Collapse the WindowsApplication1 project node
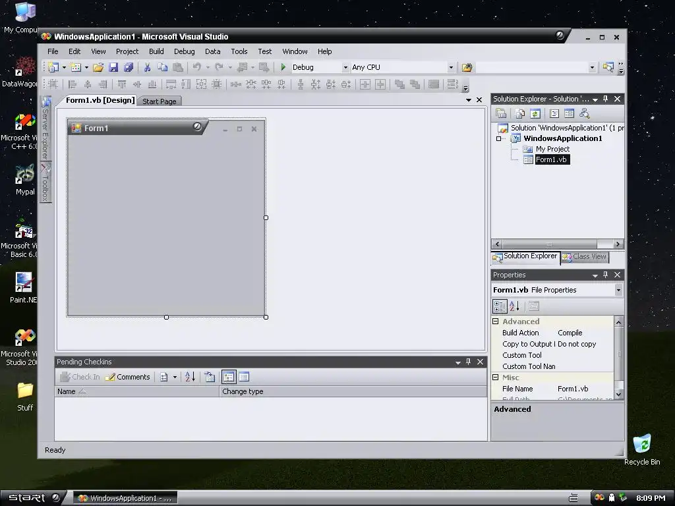Screen dimensions: 675x506 click(x=498, y=138)
